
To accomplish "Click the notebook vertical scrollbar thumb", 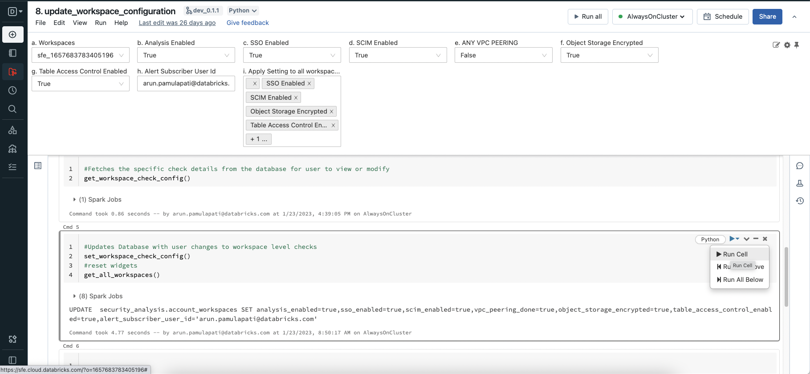I will tap(786, 276).
